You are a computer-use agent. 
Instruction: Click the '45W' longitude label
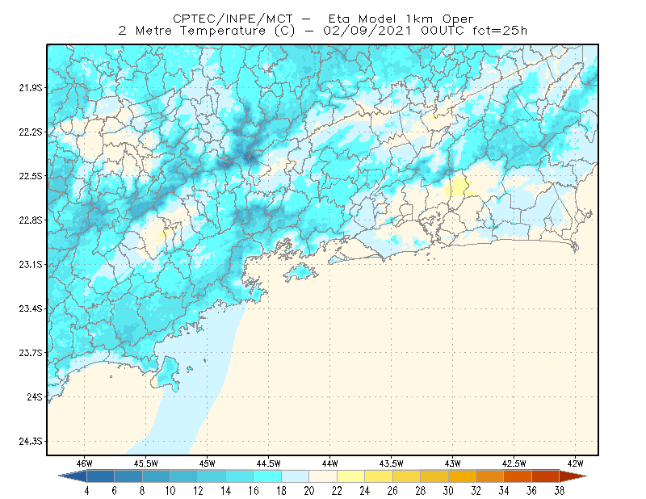click(208, 463)
